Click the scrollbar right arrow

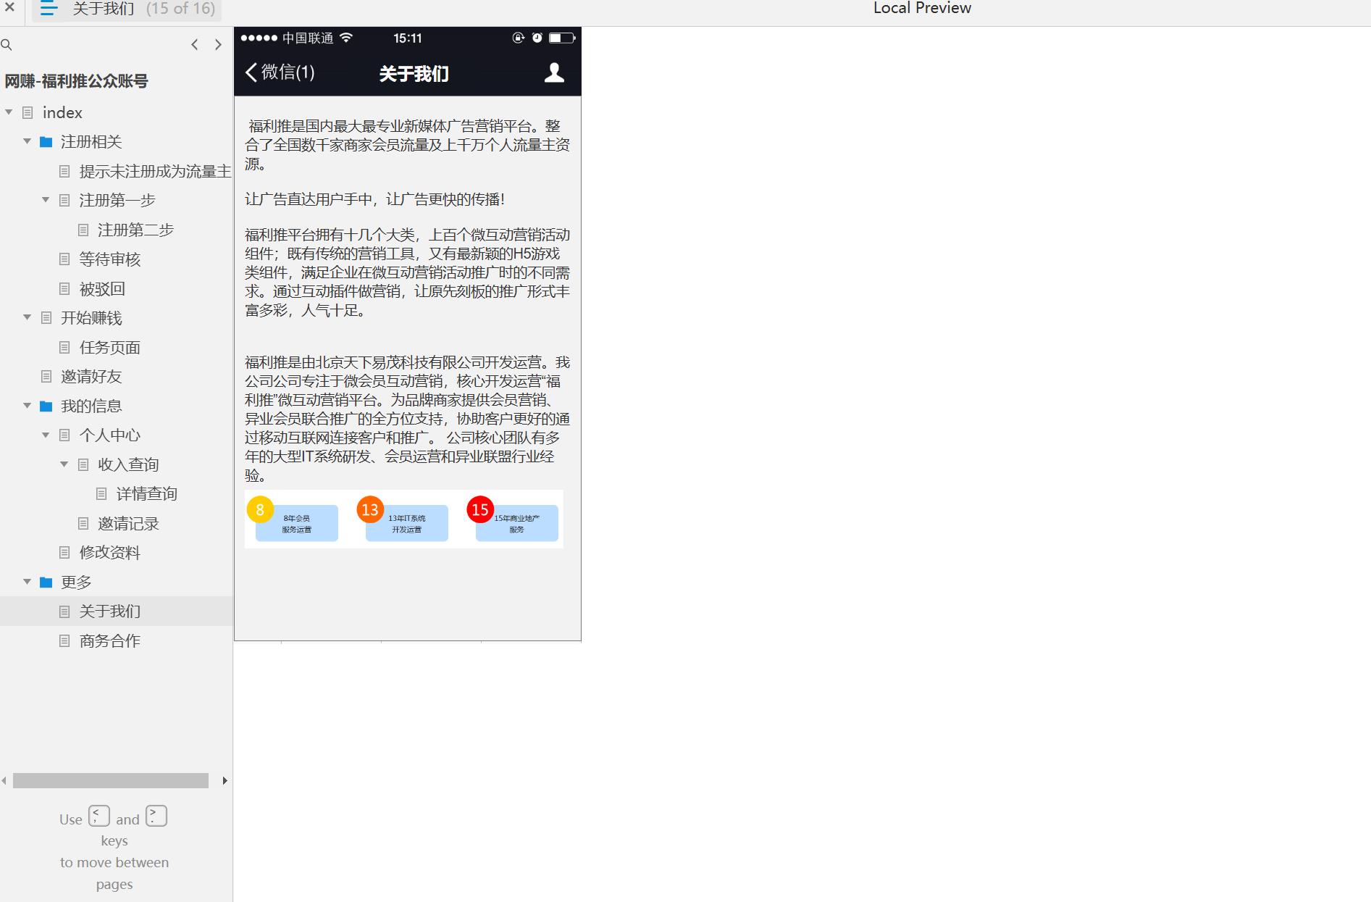coord(225,780)
